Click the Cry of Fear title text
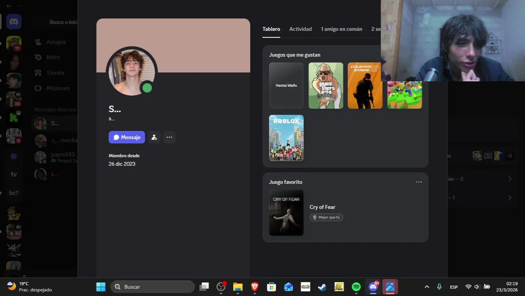This screenshot has width=525, height=296. [322, 207]
